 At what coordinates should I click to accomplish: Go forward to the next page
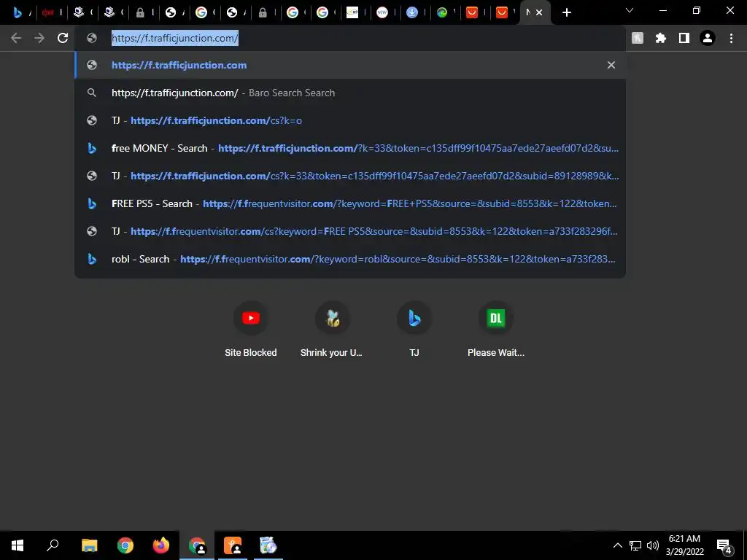pyautogui.click(x=39, y=38)
